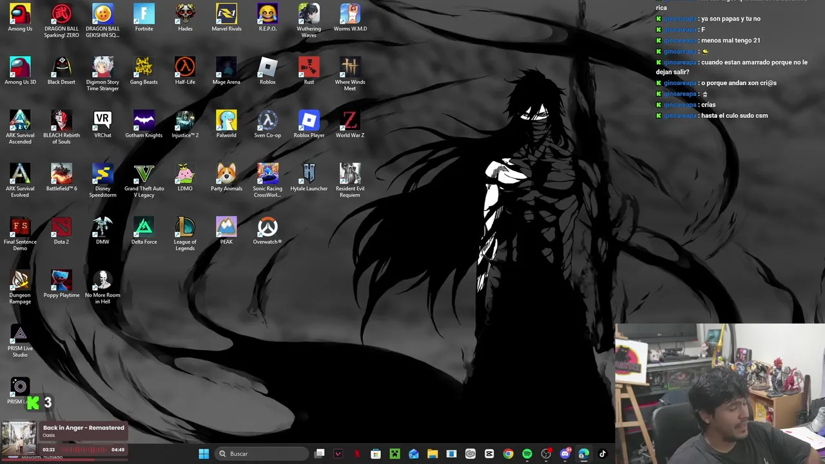Open Microsoft Edge taskbar icon
The image size is (825, 464).
(x=583, y=454)
